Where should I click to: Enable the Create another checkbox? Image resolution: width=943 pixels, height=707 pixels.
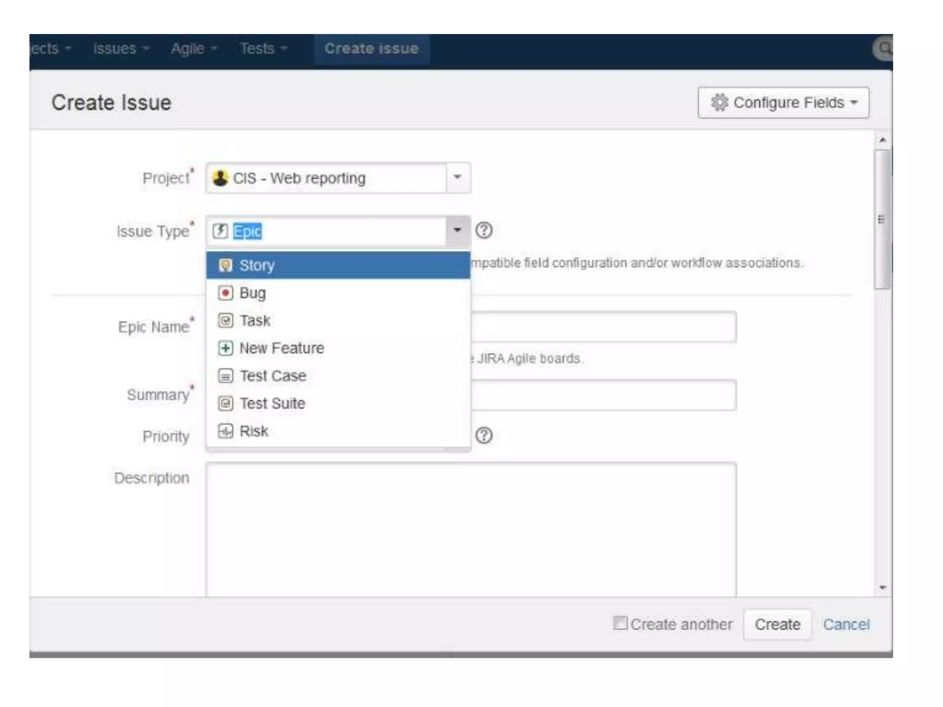click(620, 623)
